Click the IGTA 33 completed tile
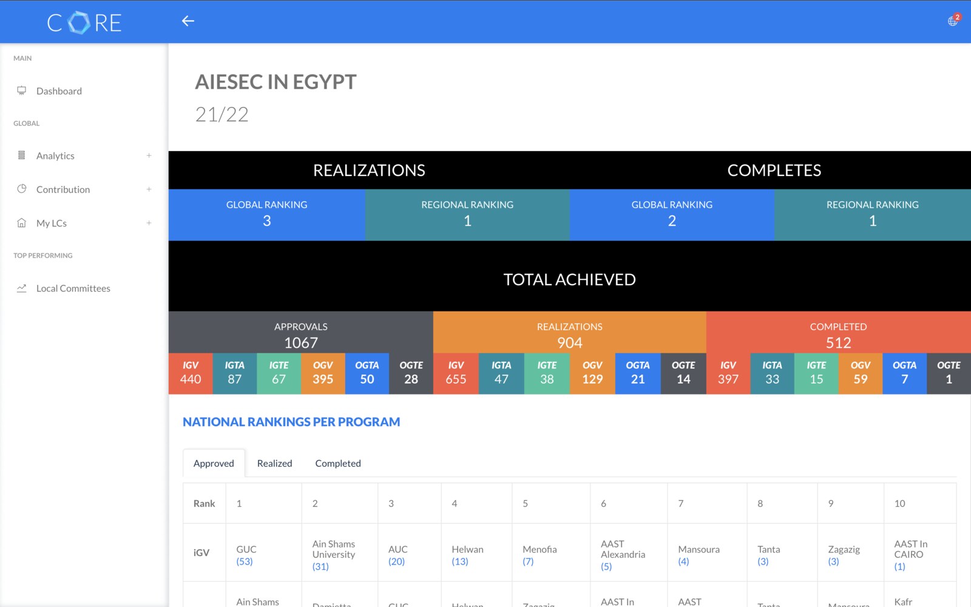 (x=773, y=373)
